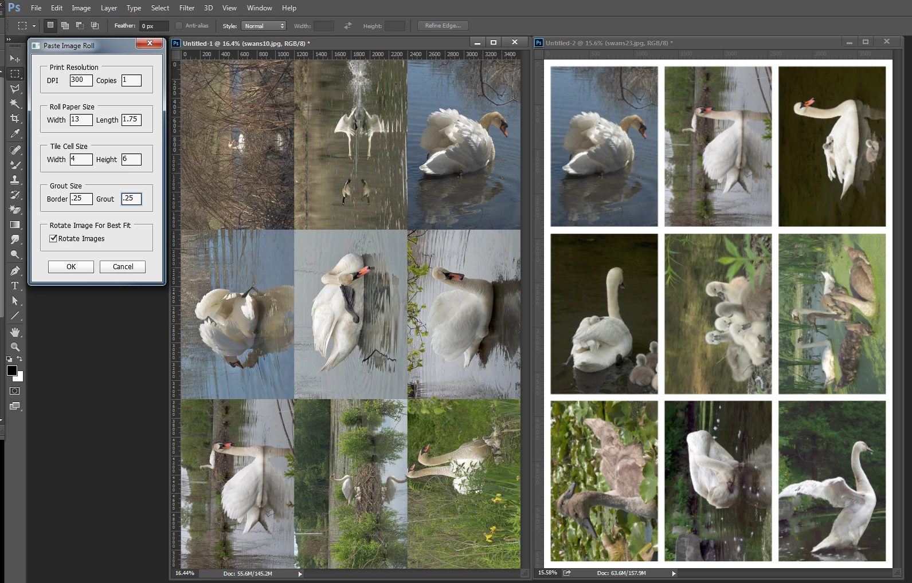Screen dimensions: 912x583
Task: Swap foreground and background colors
Action: [x=20, y=359]
